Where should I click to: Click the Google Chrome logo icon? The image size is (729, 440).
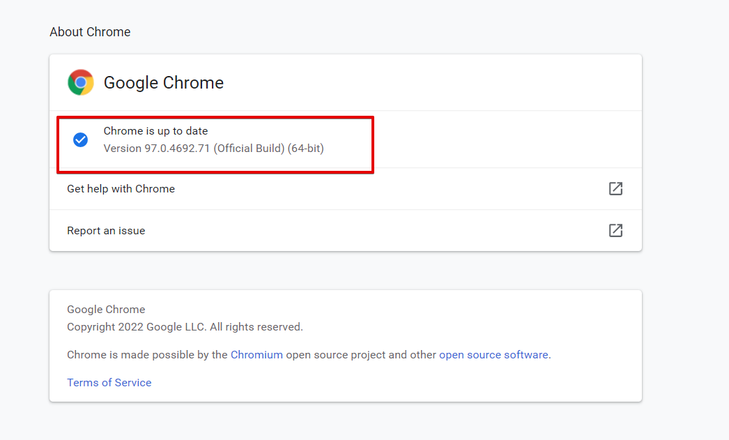[80, 82]
